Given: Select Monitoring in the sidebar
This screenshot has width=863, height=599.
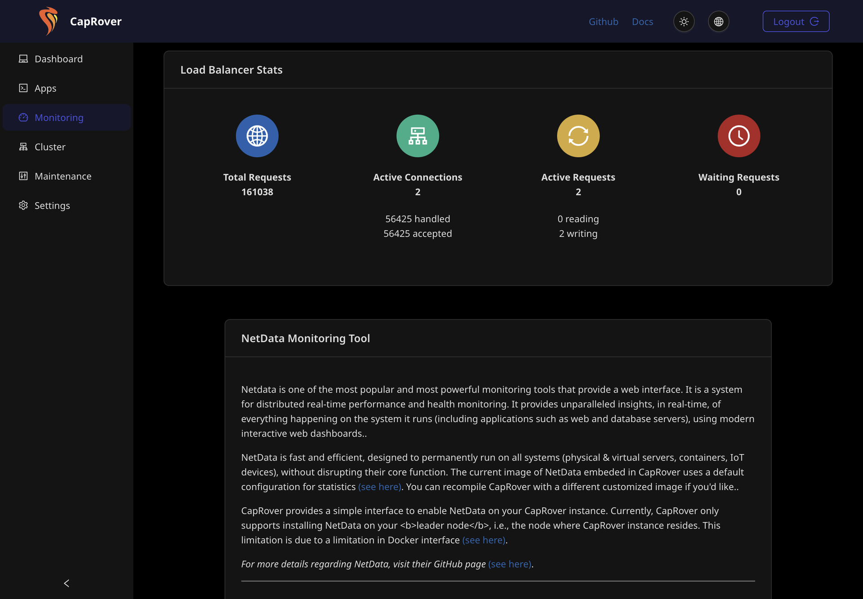Looking at the screenshot, I should pyautogui.click(x=67, y=117).
